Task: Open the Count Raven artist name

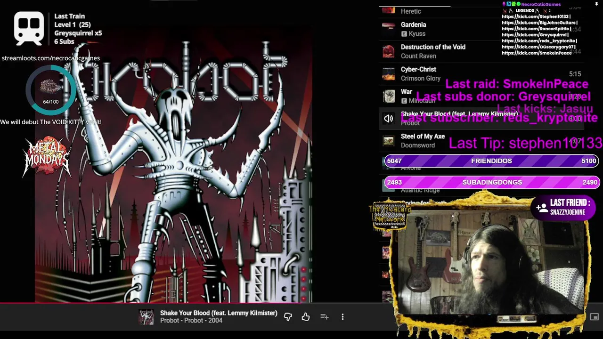Action: tap(418, 56)
